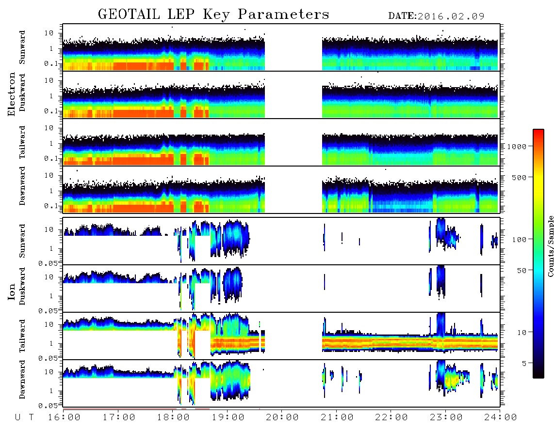Click the '21:00' time tick label
This screenshot has width=554, height=426.
click(x=337, y=418)
